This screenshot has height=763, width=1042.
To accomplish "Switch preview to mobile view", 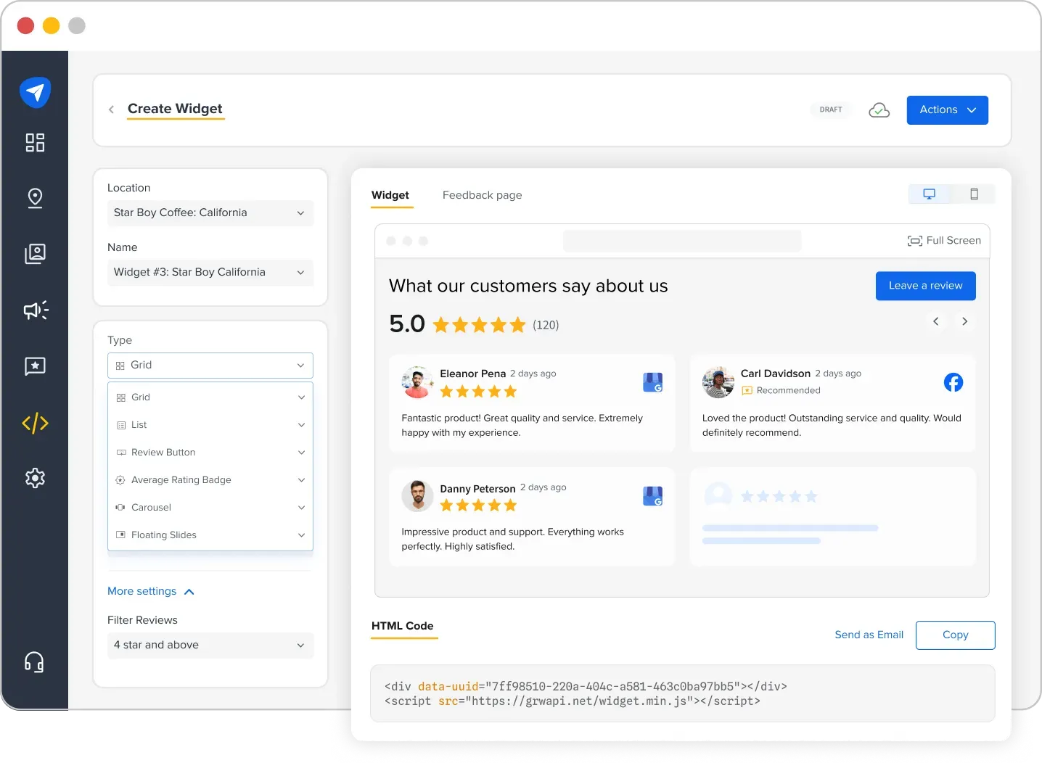I will click(x=975, y=194).
